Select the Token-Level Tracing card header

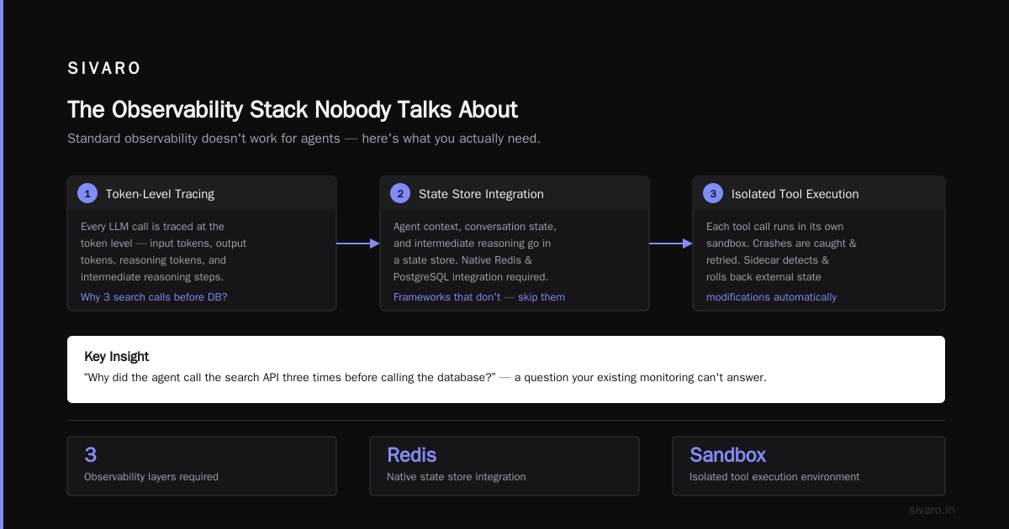pyautogui.click(x=202, y=193)
